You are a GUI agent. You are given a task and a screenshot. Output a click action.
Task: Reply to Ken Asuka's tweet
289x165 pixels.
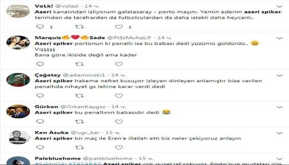click(40, 147)
